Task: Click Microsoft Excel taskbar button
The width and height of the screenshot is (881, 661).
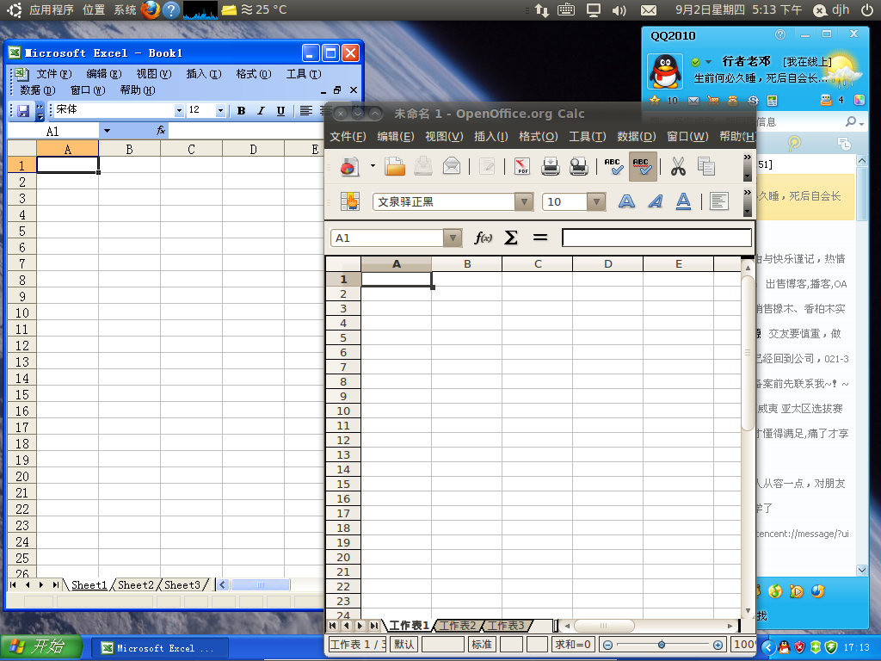Action: click(x=159, y=648)
